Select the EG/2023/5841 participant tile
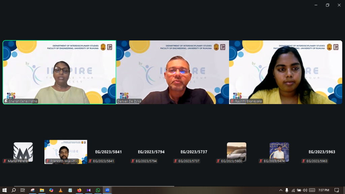345x194 pixels. tap(108, 152)
